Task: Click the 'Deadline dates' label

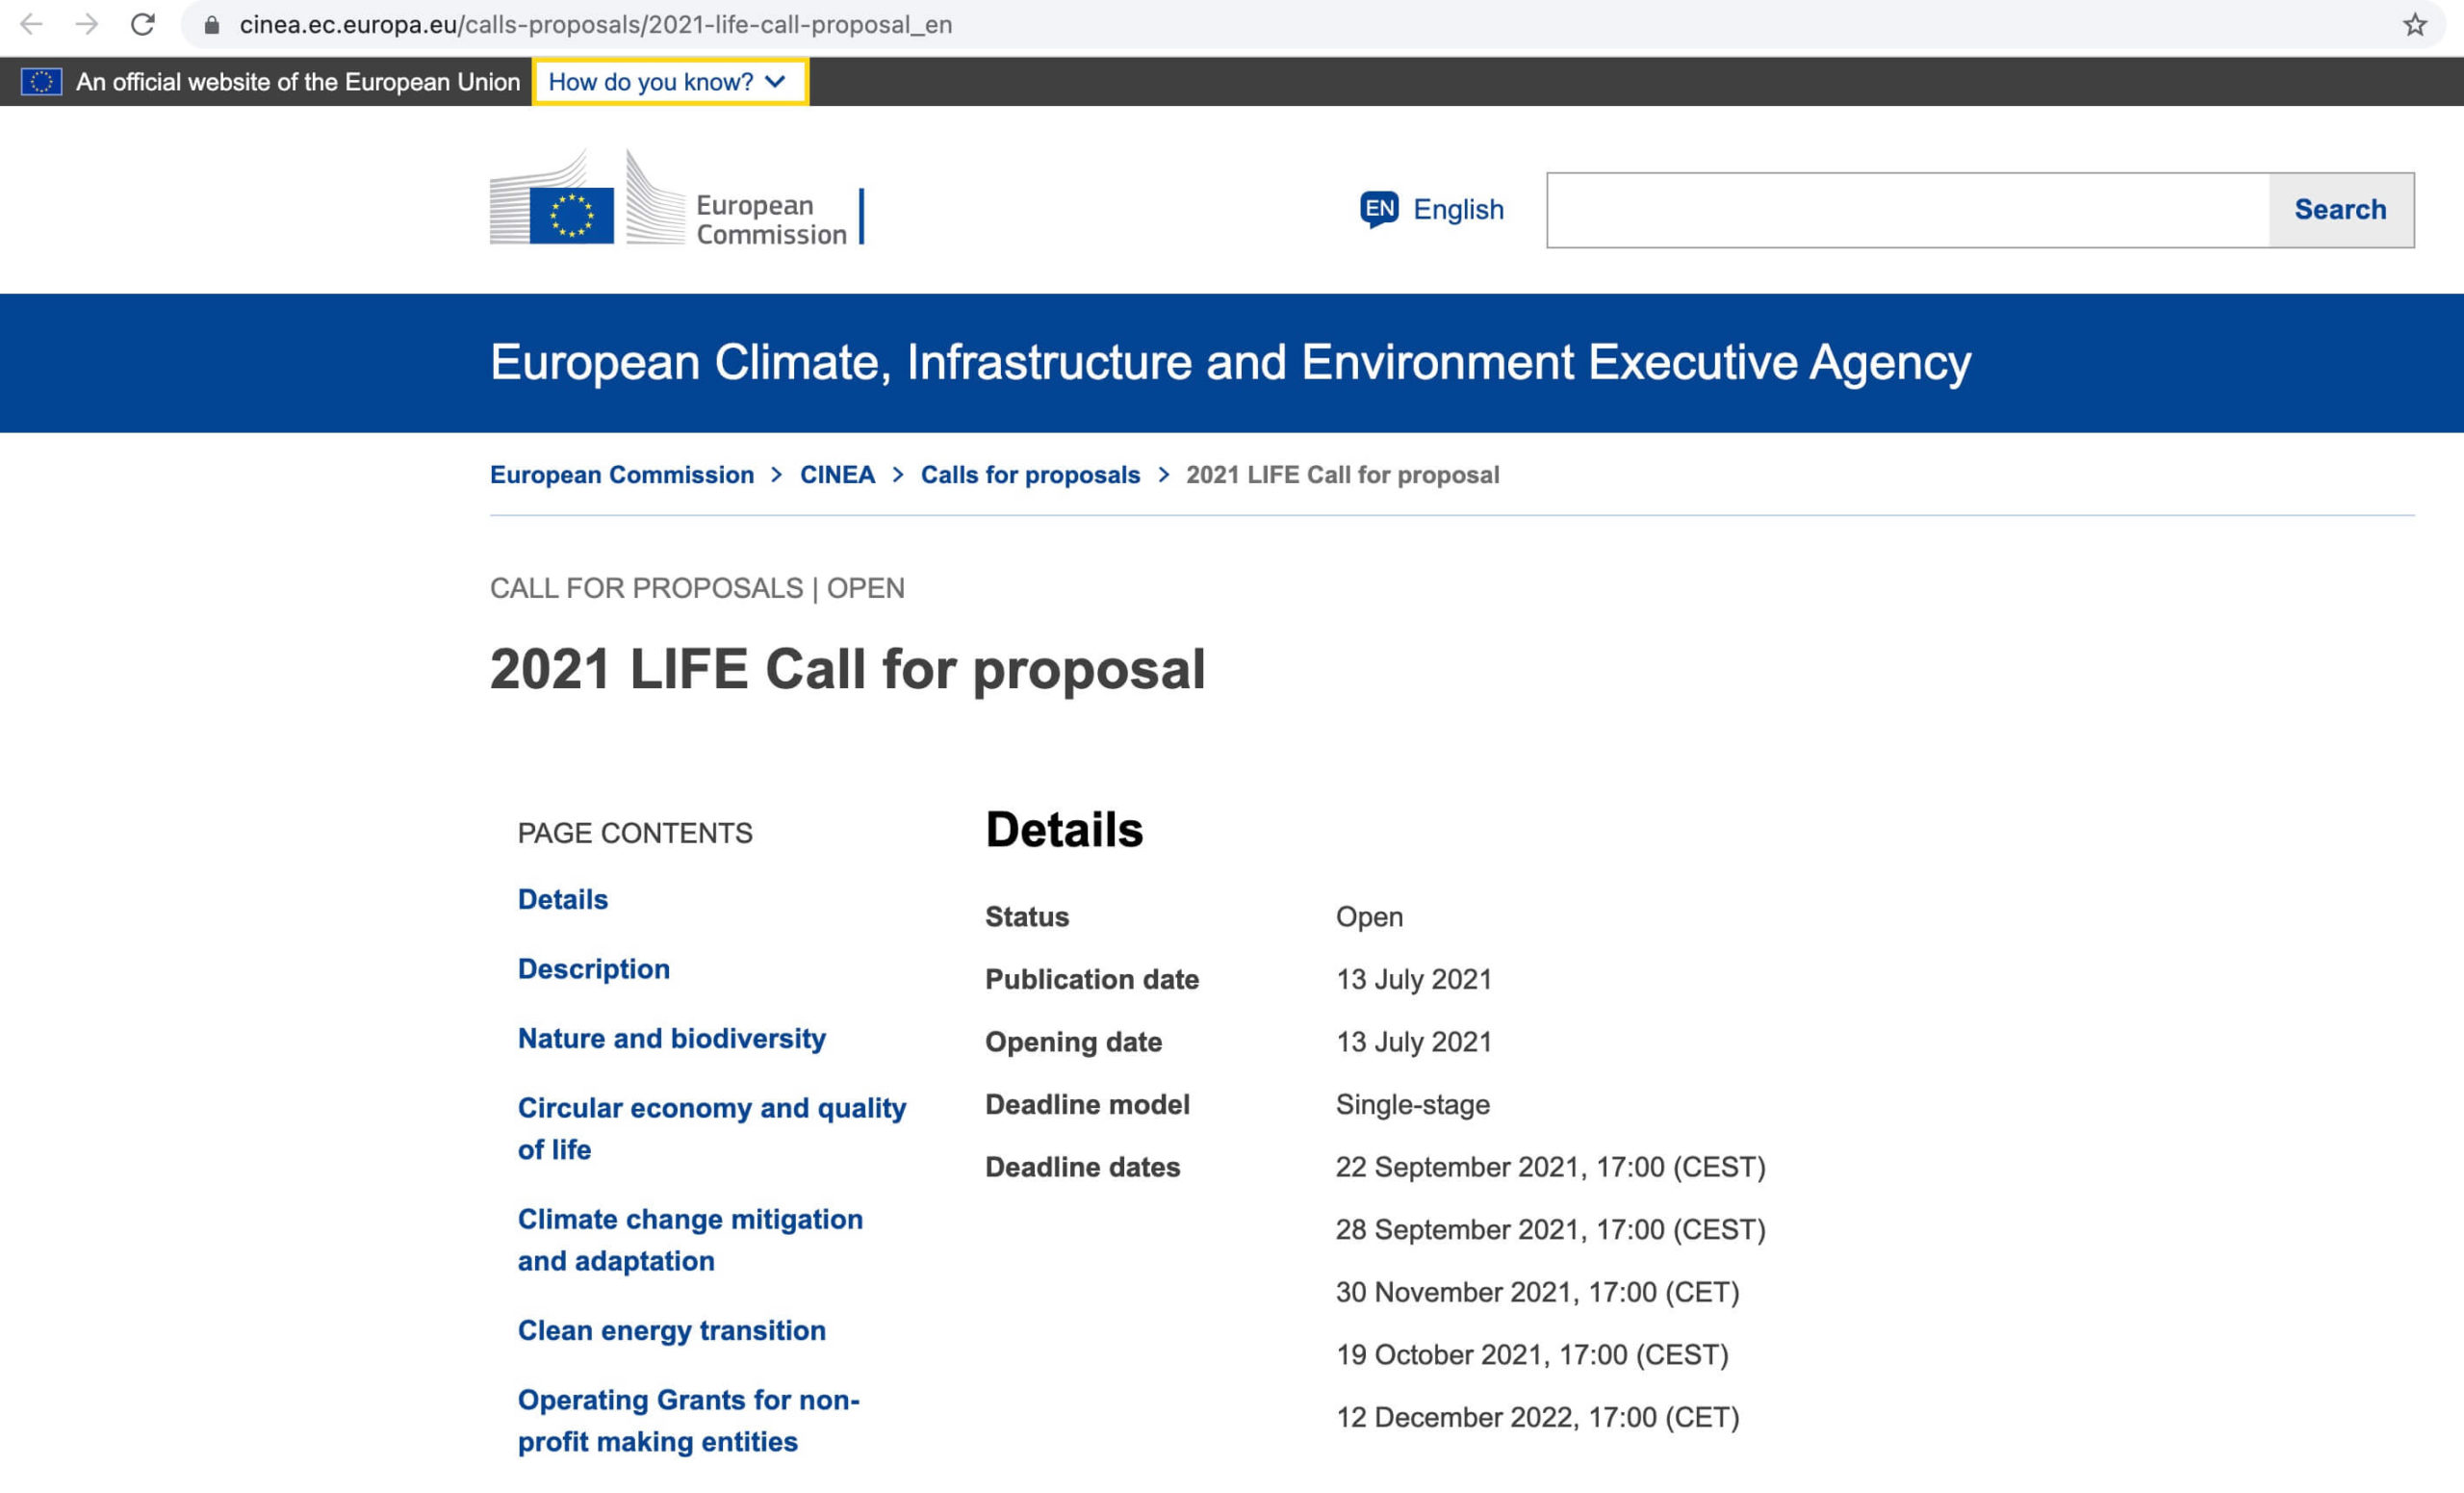Action: click(x=1082, y=1167)
